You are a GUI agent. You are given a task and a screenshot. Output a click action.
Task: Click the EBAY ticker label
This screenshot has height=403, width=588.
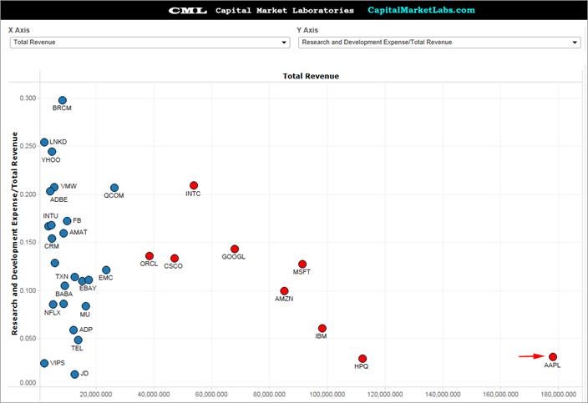89,289
